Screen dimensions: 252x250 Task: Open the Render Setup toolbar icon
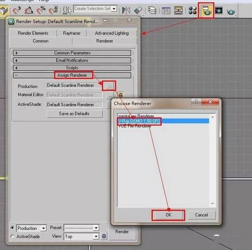pos(206,10)
